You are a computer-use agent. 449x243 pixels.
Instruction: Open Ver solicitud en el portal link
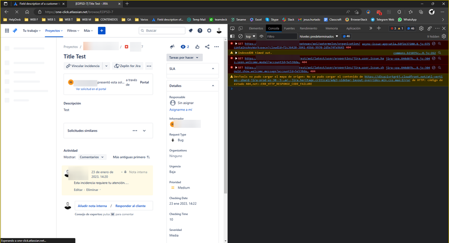[91, 89]
